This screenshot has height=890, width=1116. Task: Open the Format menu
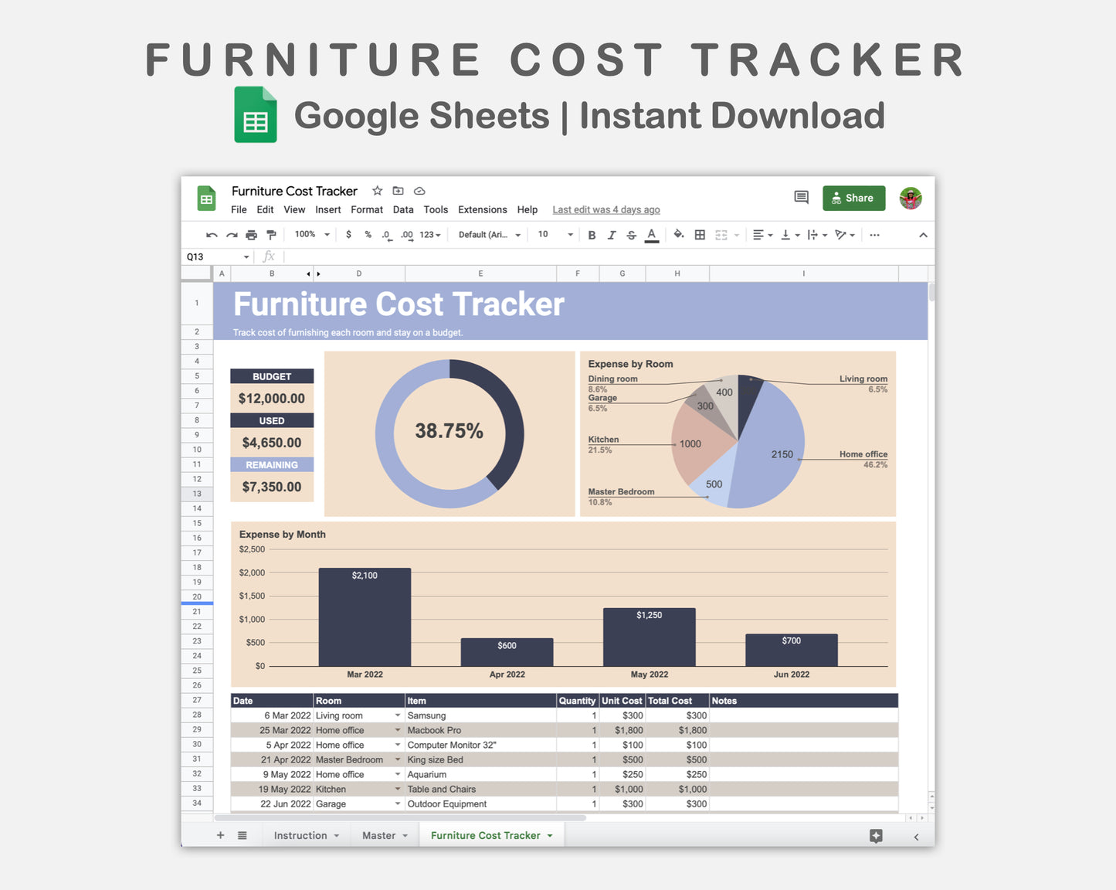coord(366,210)
